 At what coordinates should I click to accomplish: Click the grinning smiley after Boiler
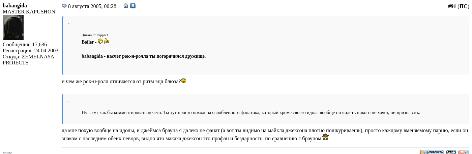pyautogui.click(x=100, y=41)
